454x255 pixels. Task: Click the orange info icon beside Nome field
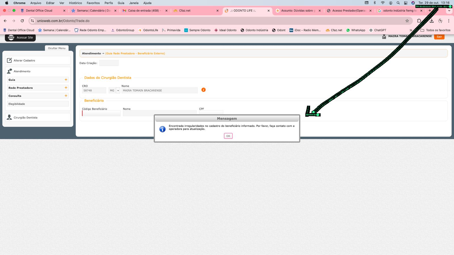pyautogui.click(x=203, y=90)
